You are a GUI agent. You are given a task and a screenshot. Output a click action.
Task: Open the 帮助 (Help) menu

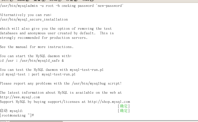88,0
